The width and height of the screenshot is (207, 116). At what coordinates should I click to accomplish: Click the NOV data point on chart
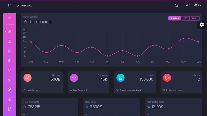click(183, 38)
